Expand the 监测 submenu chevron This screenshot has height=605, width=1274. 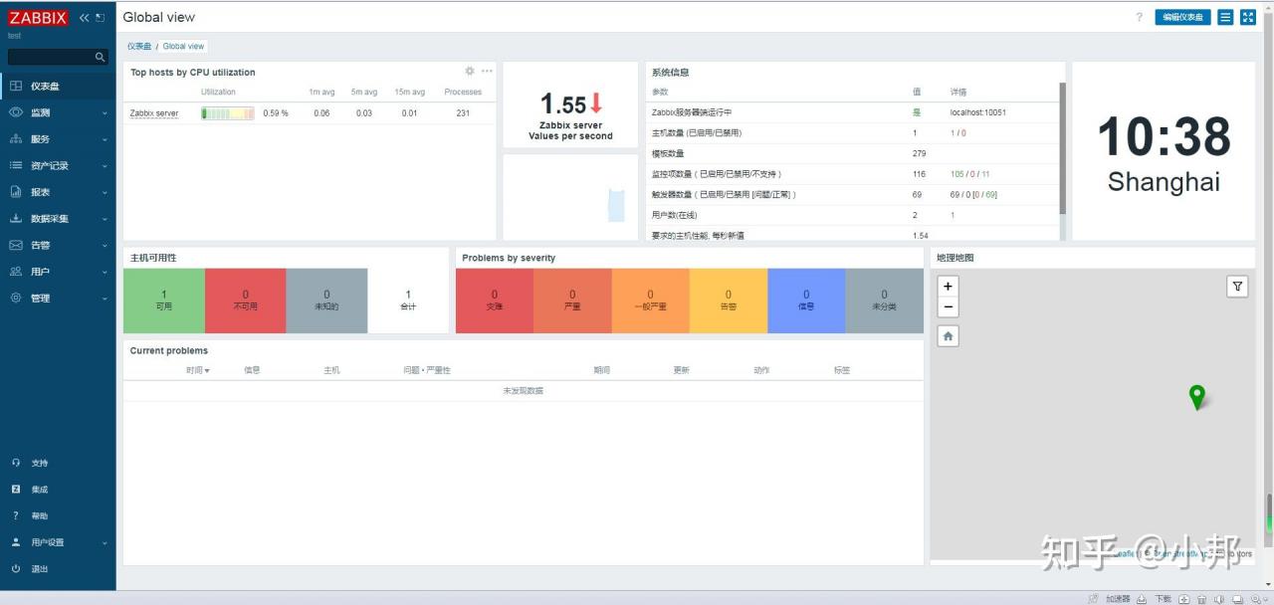coord(105,113)
